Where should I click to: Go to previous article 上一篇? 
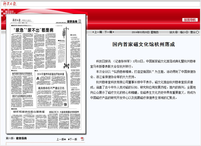(97, 32)
